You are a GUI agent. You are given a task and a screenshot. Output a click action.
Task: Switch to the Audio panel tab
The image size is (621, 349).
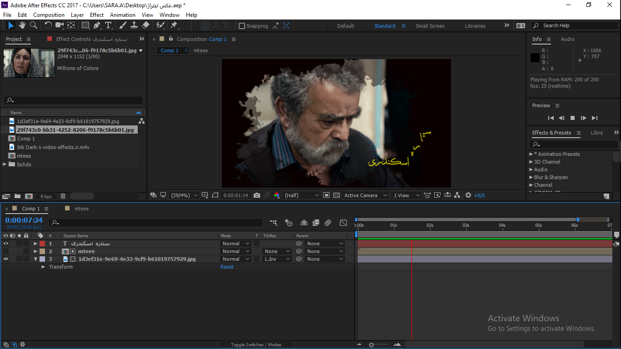pos(567,39)
